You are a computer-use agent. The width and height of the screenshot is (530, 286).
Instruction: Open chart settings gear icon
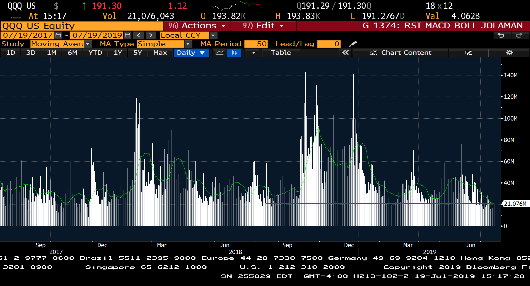[x=510, y=53]
